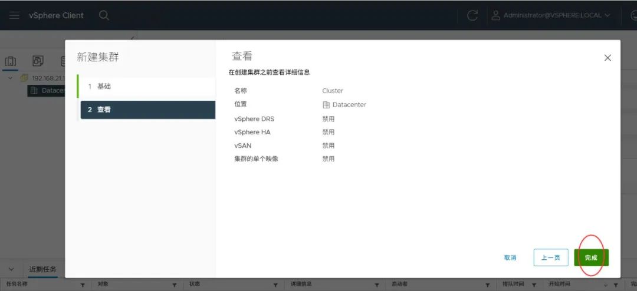Viewport: 637px width, 291px height.
Task: Click 禁用 value next to 集群的单个映像
Action: (329, 158)
